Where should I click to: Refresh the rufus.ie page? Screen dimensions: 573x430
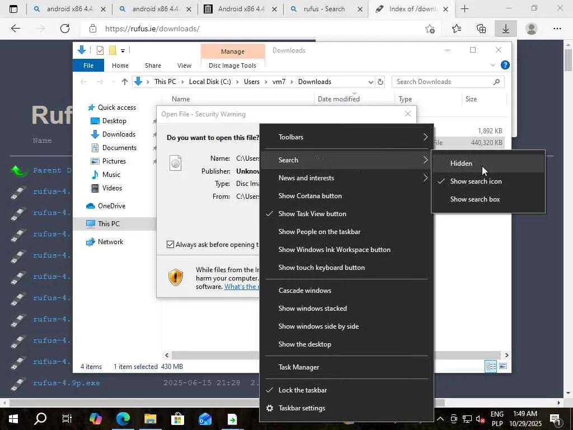tap(65, 29)
